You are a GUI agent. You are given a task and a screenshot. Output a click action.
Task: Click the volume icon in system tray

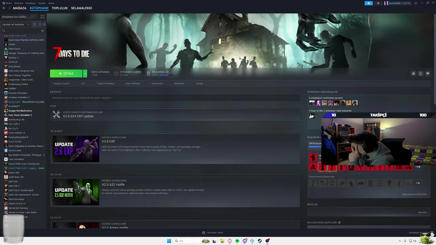click(x=415, y=241)
